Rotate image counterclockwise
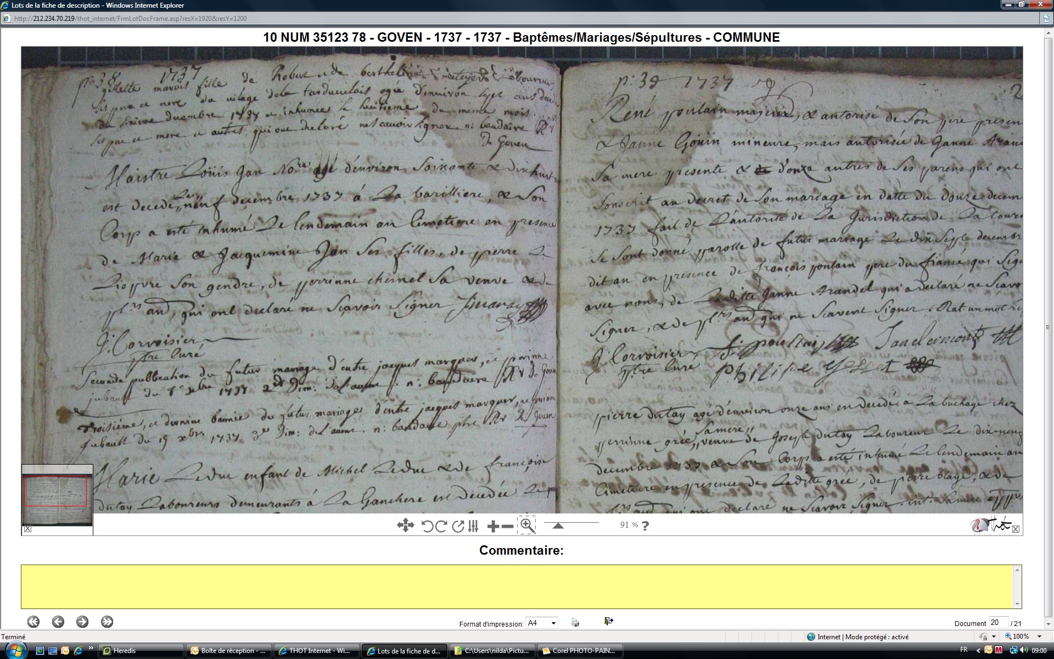The image size is (1054, 659). [x=427, y=526]
